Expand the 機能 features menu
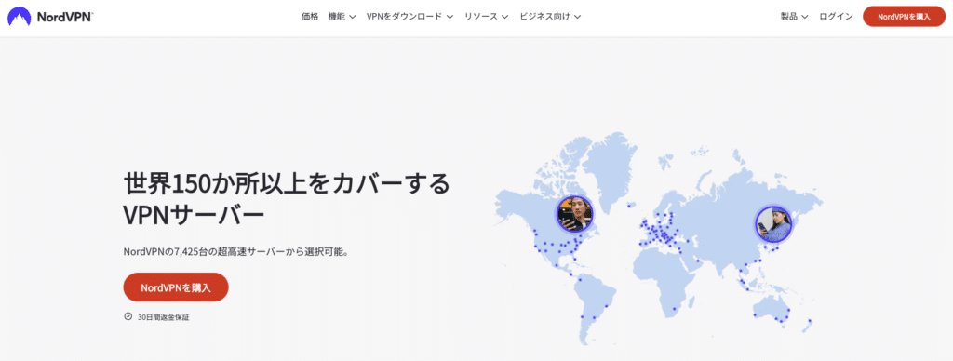 click(342, 17)
